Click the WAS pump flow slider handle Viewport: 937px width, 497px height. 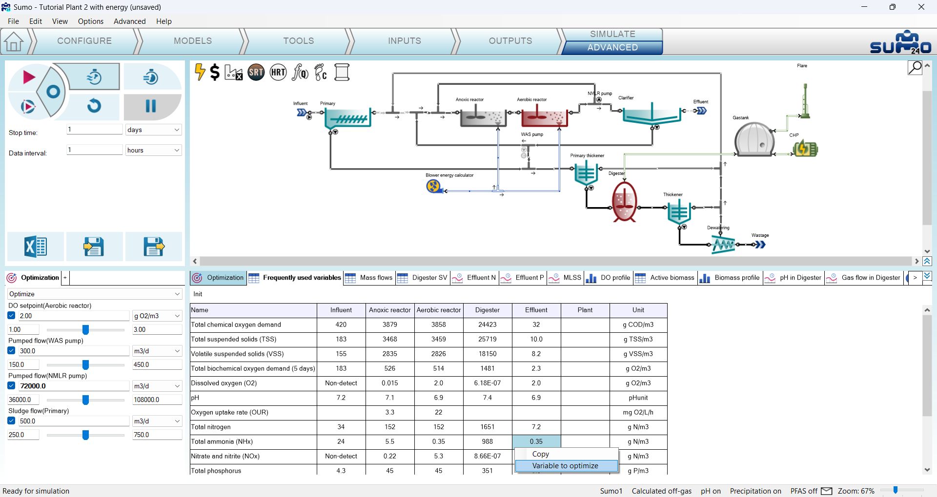[x=85, y=365]
